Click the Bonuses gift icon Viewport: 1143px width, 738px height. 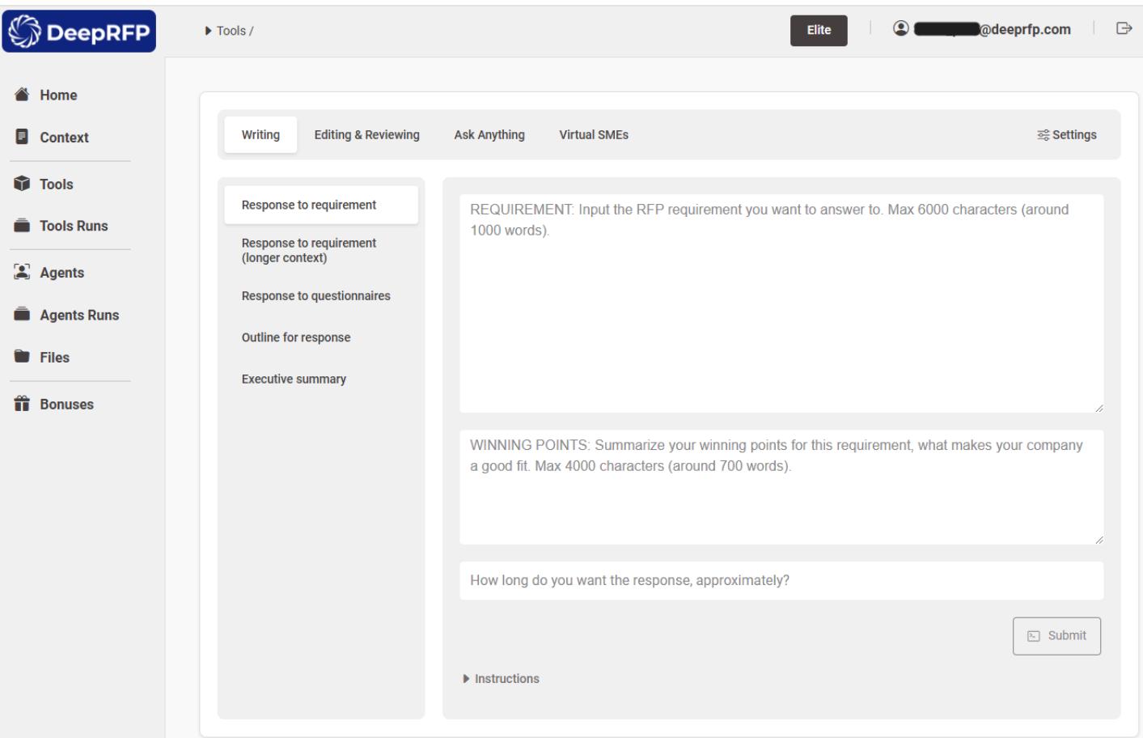22,404
